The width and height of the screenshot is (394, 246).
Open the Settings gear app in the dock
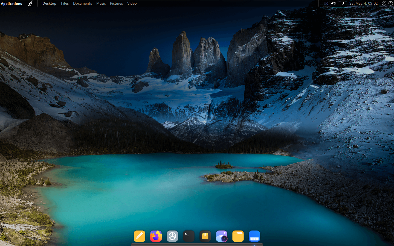click(172, 236)
